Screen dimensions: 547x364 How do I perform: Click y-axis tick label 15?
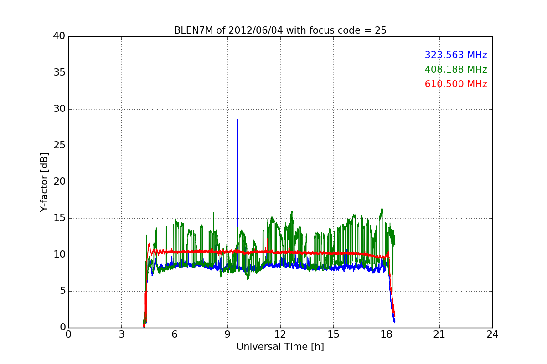pos(59,218)
